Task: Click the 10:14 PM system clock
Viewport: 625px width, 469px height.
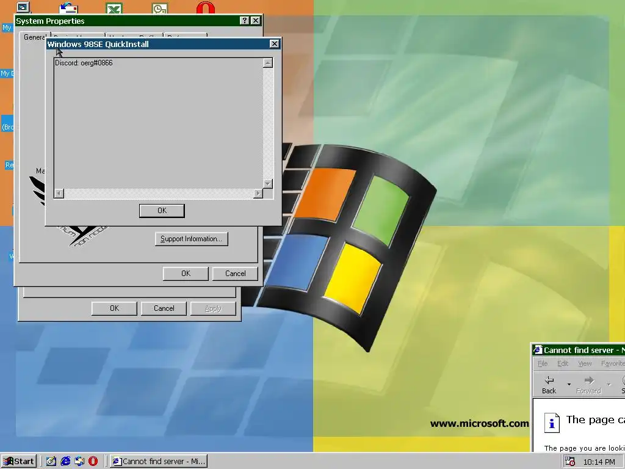Action: point(599,462)
